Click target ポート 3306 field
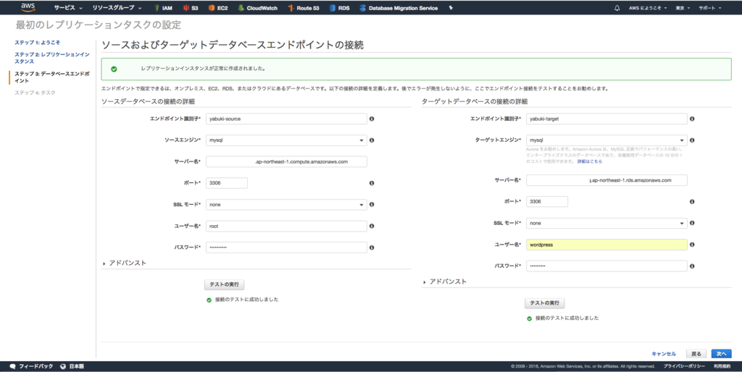The width and height of the screenshot is (742, 372). (547, 202)
